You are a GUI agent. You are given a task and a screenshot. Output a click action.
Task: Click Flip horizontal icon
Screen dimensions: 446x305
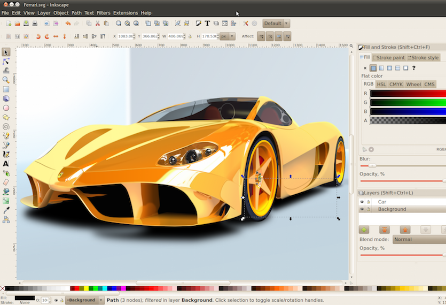click(x=56, y=36)
